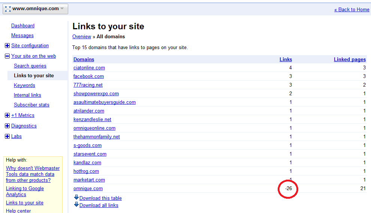Collapse the Your site on the web section
The height and width of the screenshot is (213, 371).
pos(7,56)
